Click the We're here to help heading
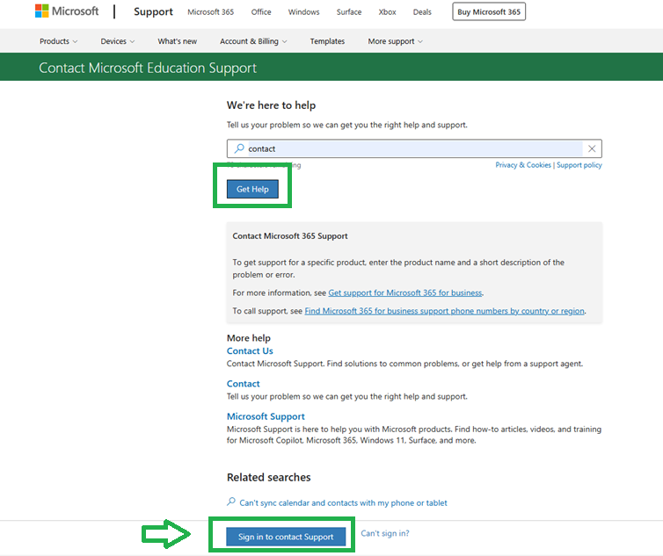The image size is (663, 556). (271, 105)
